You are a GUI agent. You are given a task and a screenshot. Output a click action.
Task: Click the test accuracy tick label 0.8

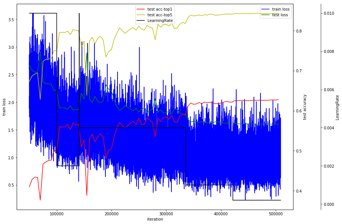299,31
